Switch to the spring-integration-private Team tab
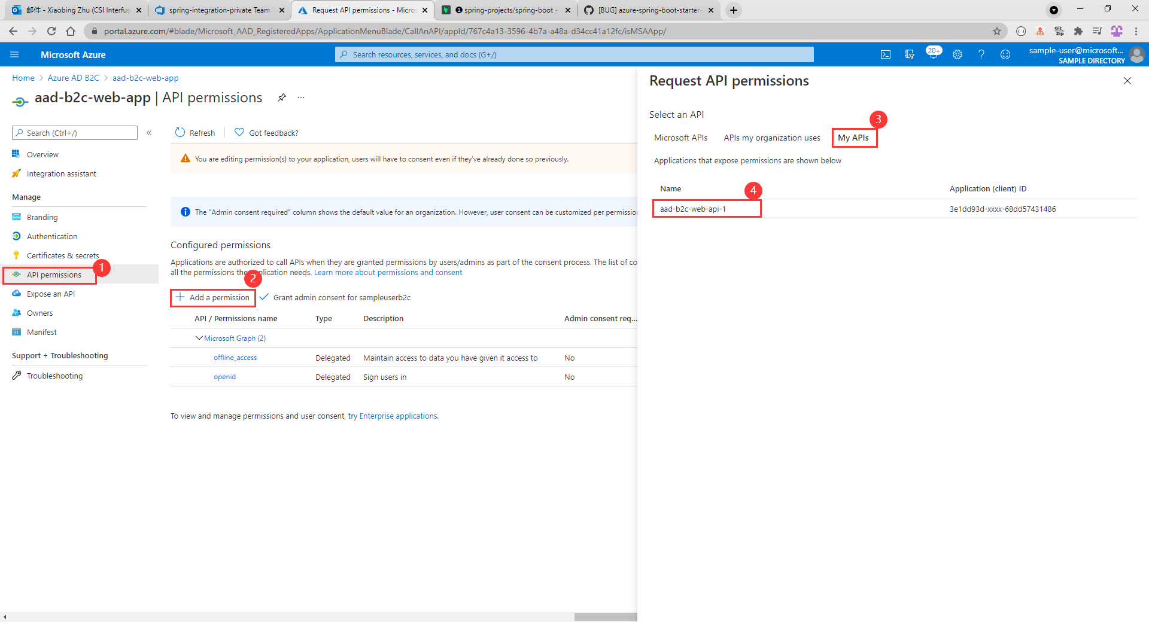Screen dimensions: 1149x622 (x=219, y=10)
